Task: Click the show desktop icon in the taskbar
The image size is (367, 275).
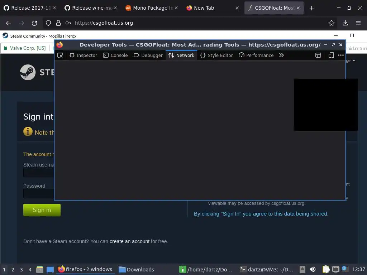Action: click(x=50, y=269)
